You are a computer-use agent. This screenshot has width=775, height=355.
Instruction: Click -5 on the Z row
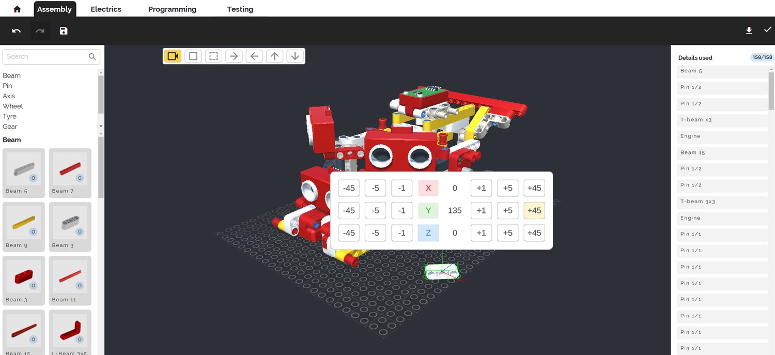(x=376, y=233)
